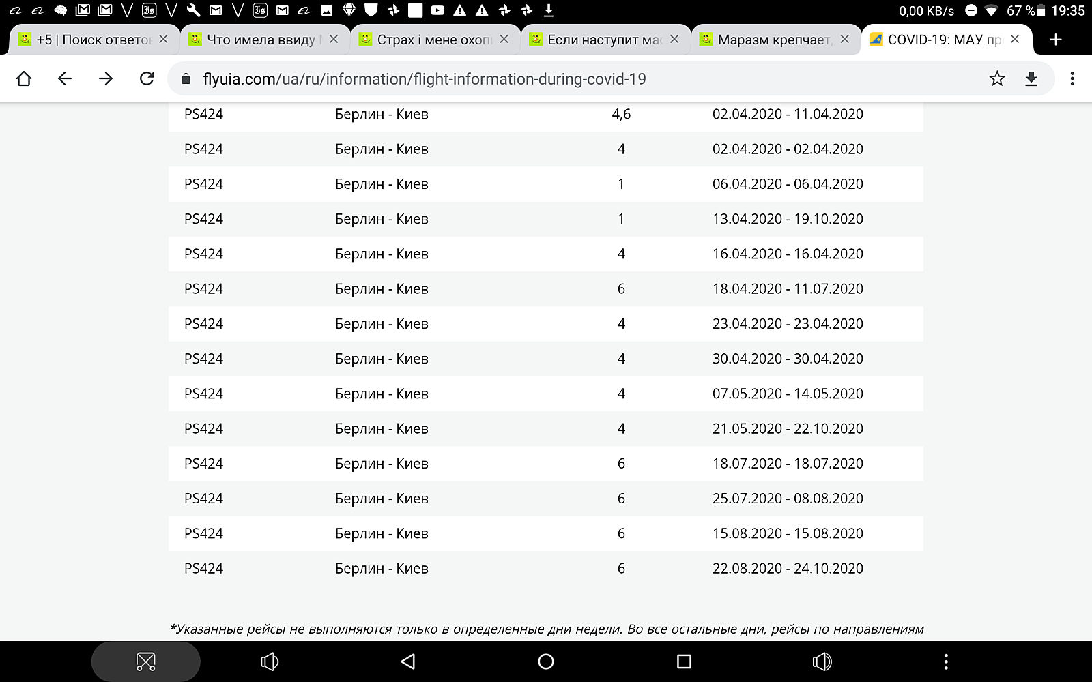Switch to the 'Поиск ответов' tab
This screenshot has width=1092, height=682.
[x=92, y=40]
